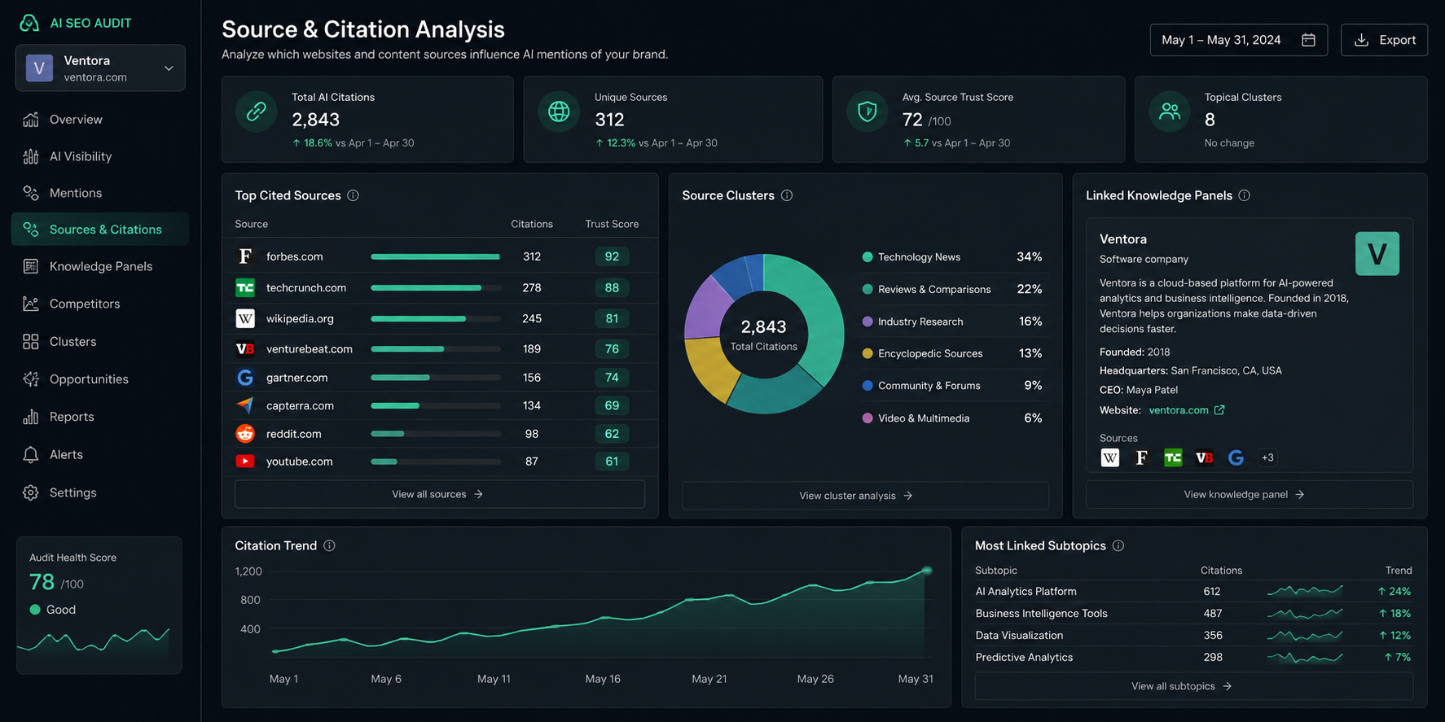Click the venturebeat.com favicon in table
1445x722 pixels.
(245, 348)
